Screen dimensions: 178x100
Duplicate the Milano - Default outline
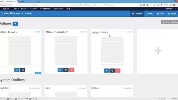23,70
